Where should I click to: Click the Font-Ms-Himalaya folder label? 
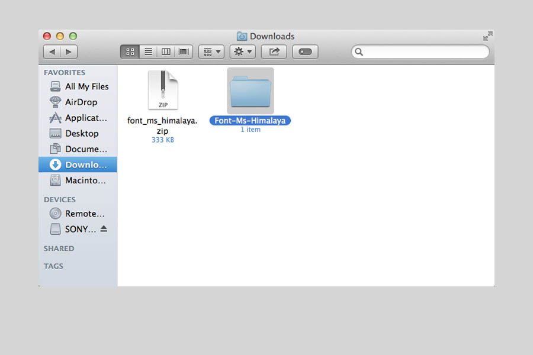[x=250, y=121]
